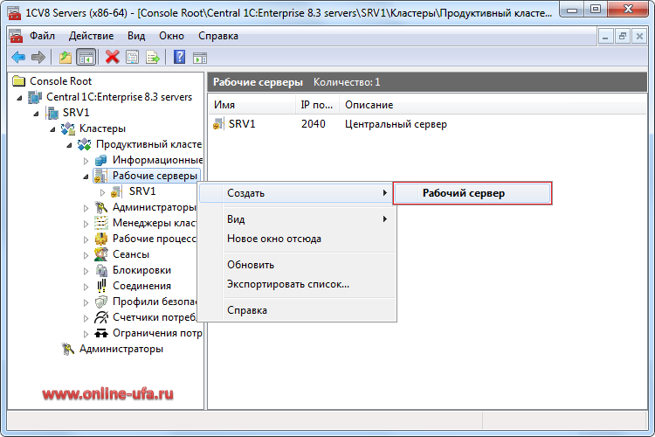Click the Ограничения потребления icon

click(x=101, y=333)
